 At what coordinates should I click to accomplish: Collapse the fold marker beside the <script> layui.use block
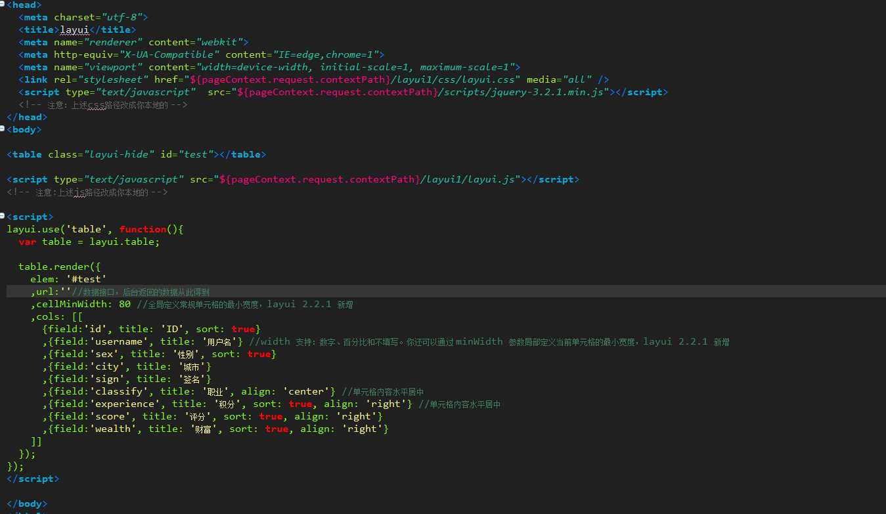(3, 217)
